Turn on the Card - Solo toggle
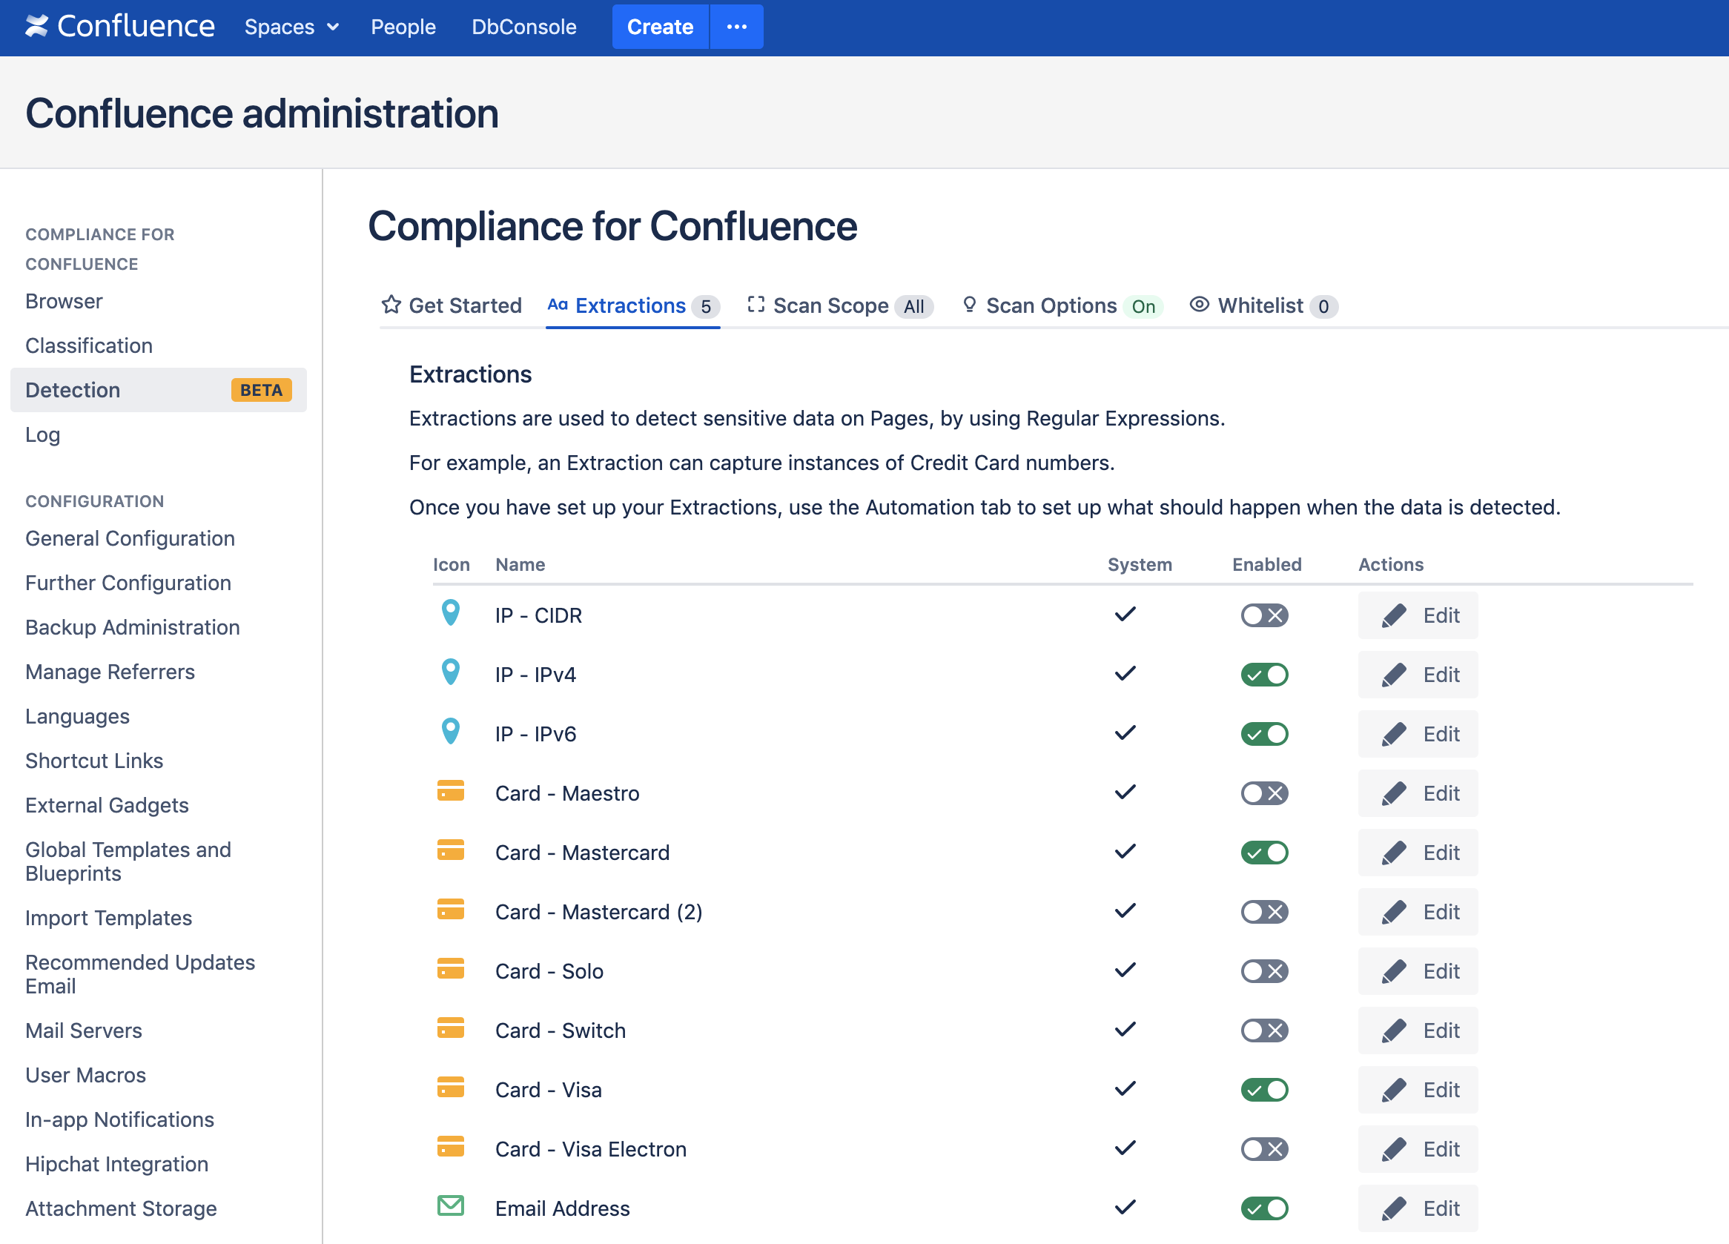This screenshot has height=1244, width=1729. click(1264, 971)
